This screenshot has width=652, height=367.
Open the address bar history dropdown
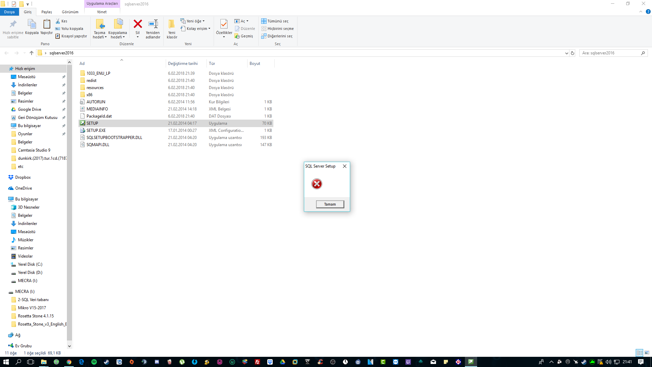566,53
